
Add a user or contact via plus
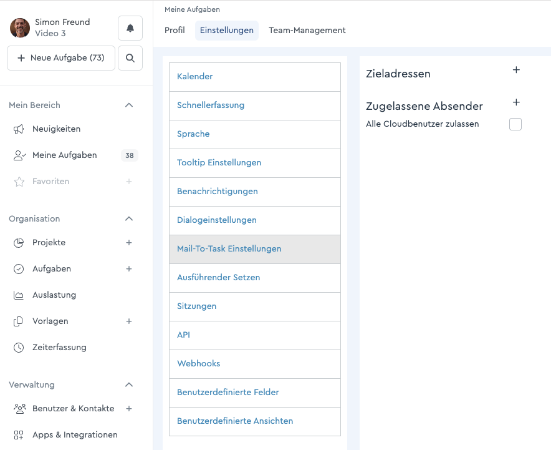(129, 408)
